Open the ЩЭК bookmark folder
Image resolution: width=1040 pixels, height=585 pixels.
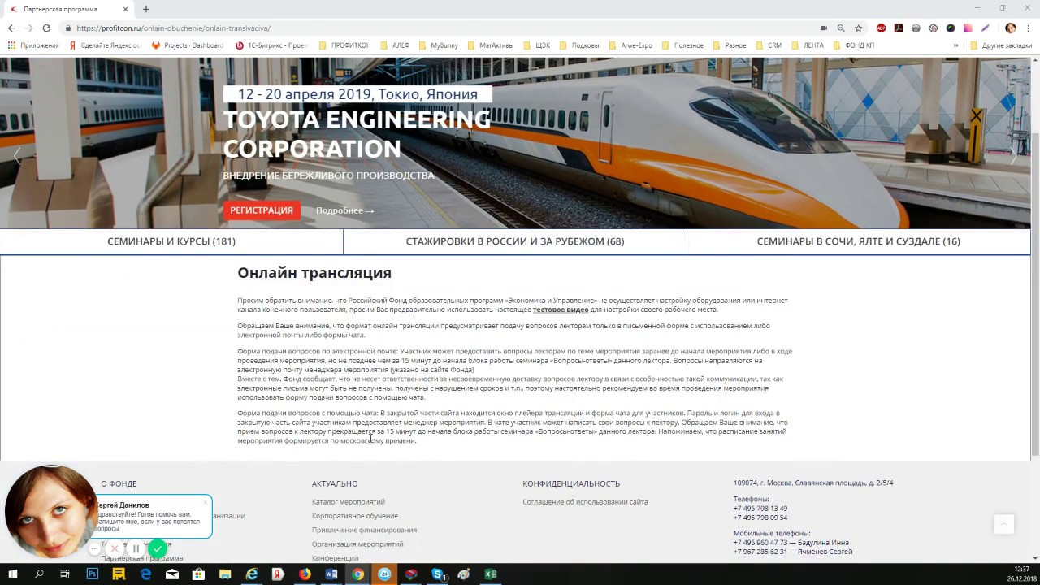(537, 45)
